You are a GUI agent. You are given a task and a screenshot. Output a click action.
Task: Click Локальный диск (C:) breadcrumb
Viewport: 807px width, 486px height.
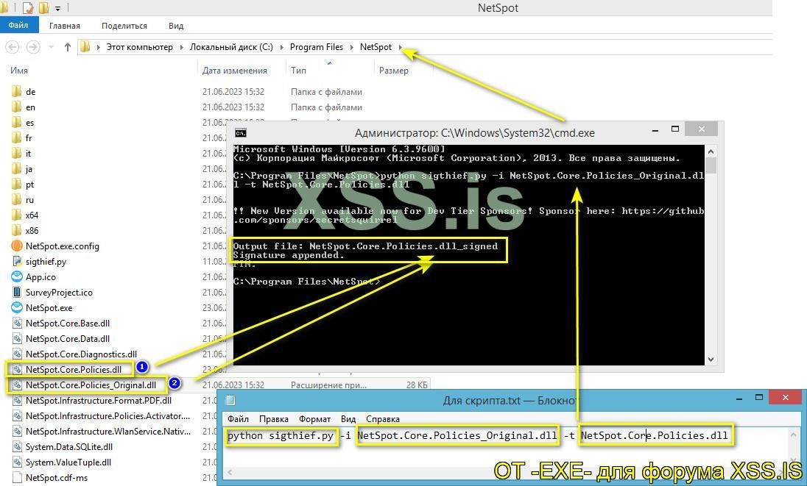[x=231, y=47]
